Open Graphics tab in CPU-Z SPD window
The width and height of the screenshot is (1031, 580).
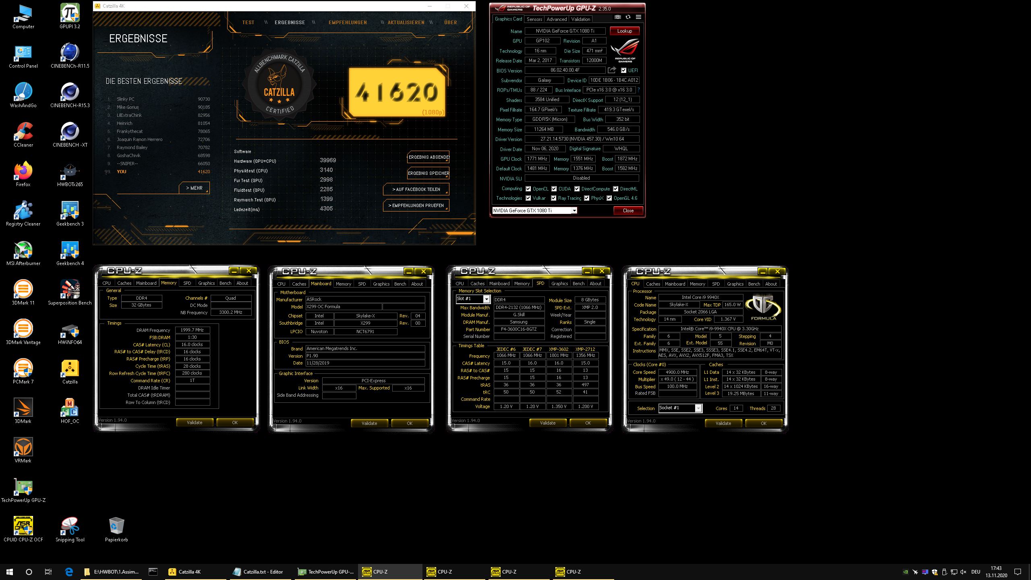(x=559, y=284)
